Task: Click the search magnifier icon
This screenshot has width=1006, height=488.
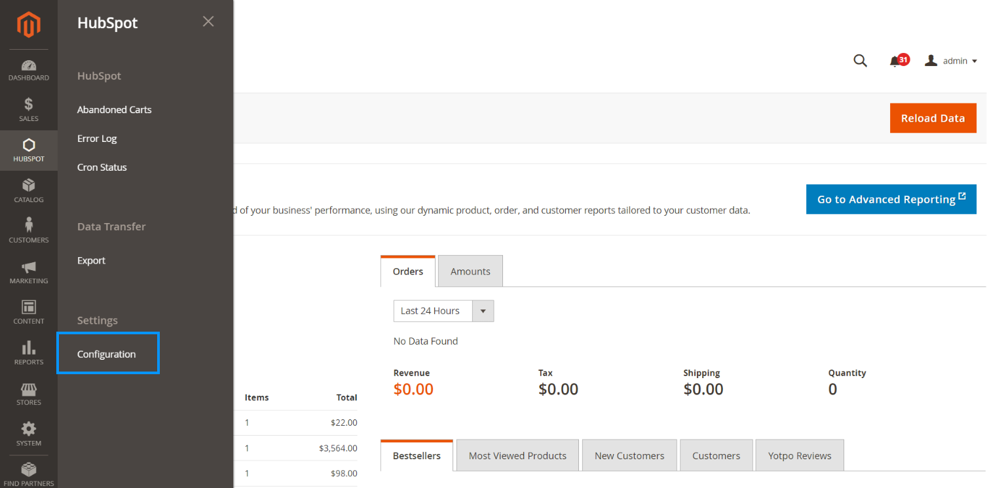Action: [x=860, y=61]
